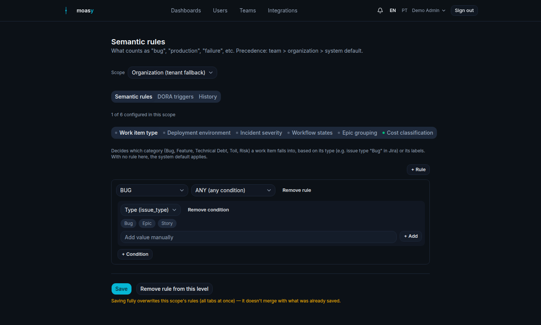
Task: Switch language to EN
Action: point(393,11)
